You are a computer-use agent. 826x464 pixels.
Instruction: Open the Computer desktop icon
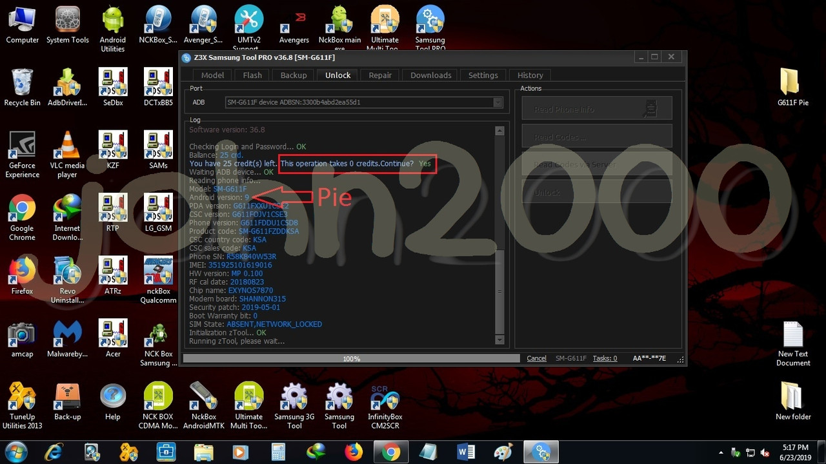tap(22, 26)
